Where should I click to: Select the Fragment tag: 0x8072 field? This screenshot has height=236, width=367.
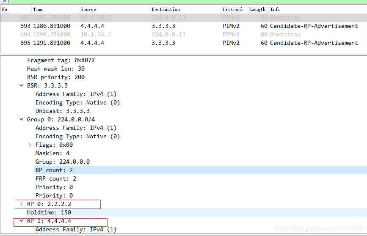pos(61,60)
